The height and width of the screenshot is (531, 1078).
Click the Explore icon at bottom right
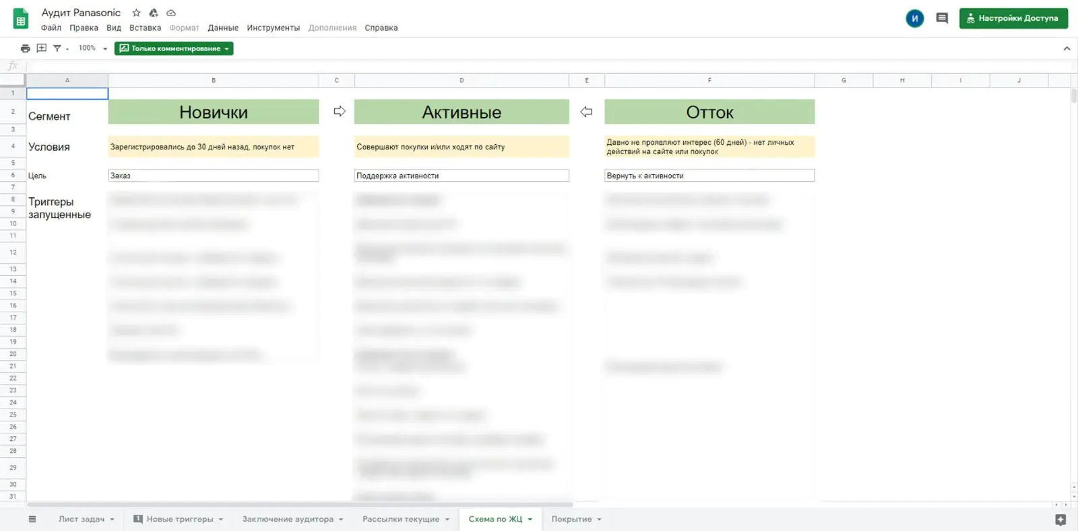(1060, 520)
